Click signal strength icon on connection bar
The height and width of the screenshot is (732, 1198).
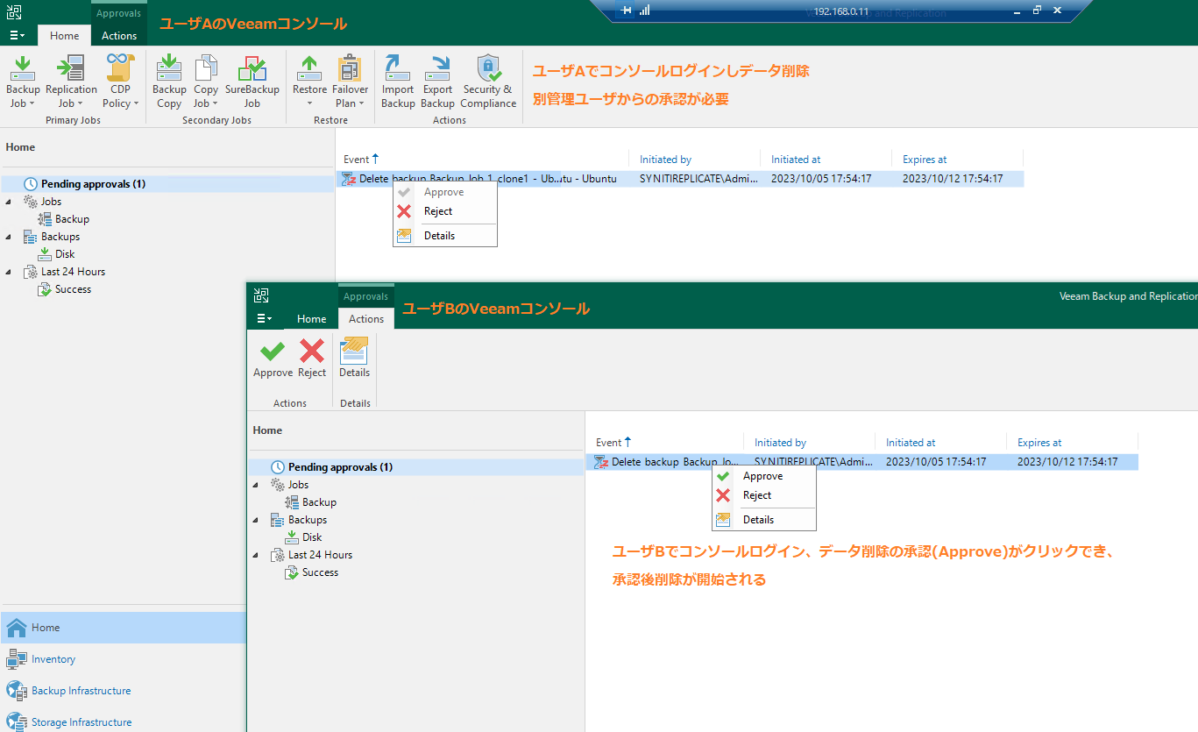click(645, 11)
